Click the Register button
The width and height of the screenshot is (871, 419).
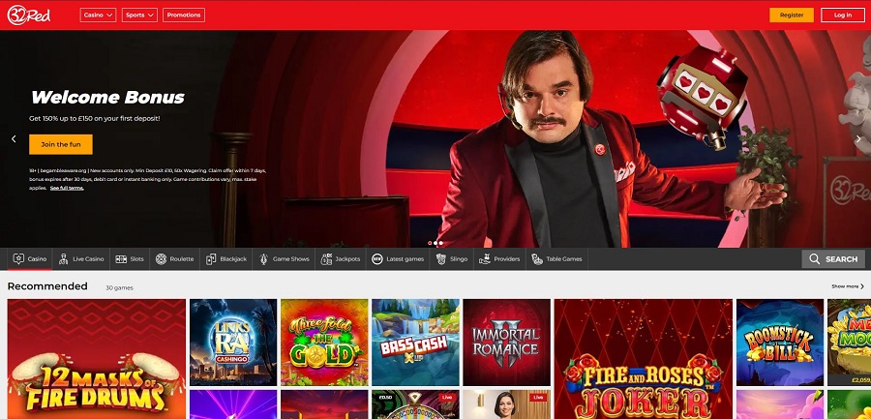pyautogui.click(x=792, y=15)
